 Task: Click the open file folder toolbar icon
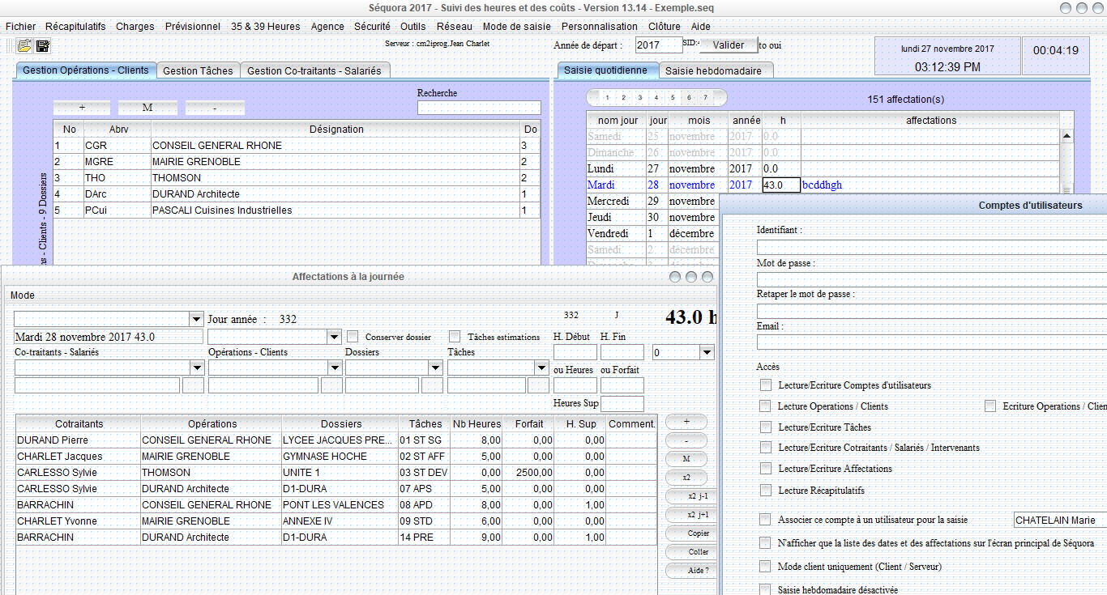pyautogui.click(x=24, y=45)
